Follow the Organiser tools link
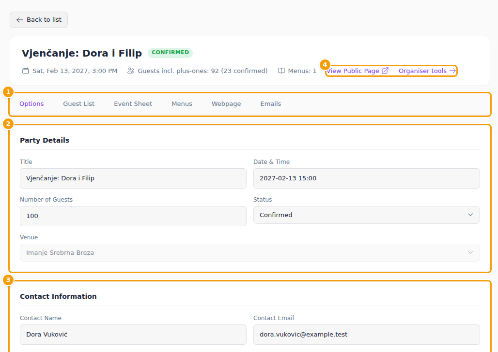Screen dimensions: 498x352 427,71
